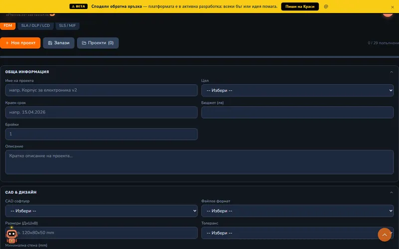Click the completion progress bar
The image size is (399, 249).
199,57
